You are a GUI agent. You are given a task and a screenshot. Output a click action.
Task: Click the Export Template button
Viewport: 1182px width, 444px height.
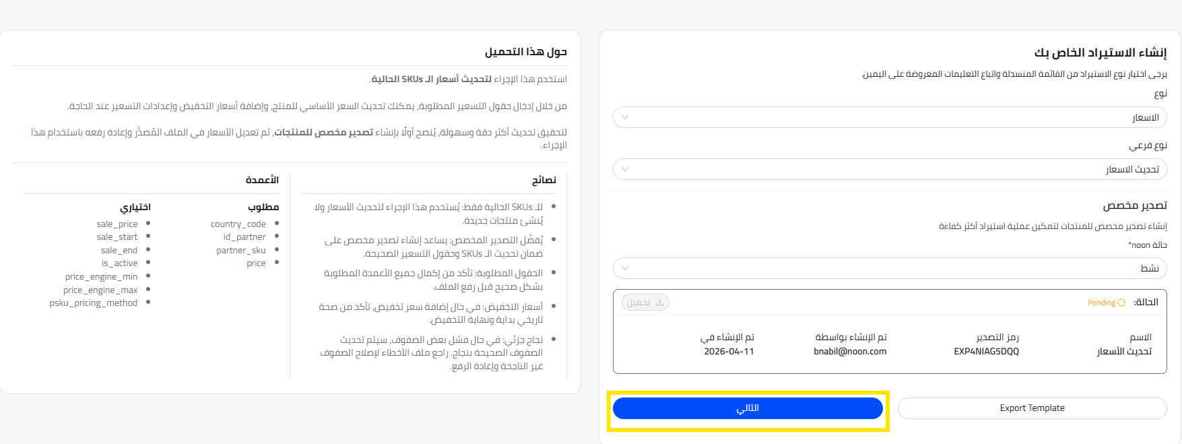point(1032,408)
